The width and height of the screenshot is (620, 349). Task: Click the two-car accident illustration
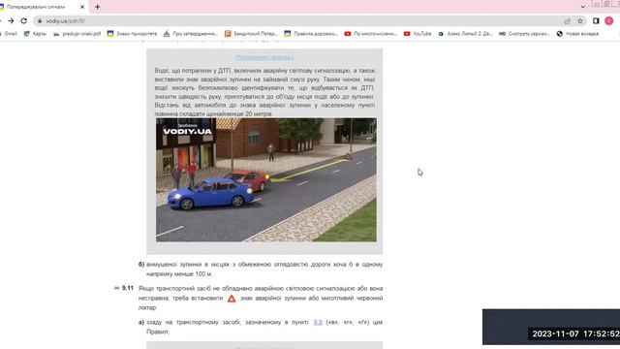pos(266,179)
